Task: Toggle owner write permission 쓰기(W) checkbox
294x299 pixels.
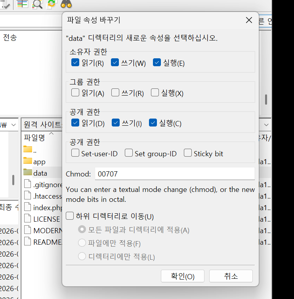Action: (x=115, y=62)
